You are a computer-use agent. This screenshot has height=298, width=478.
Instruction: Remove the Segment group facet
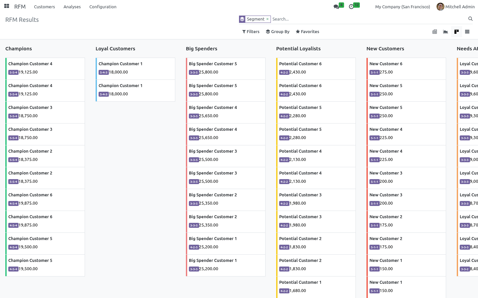point(268,19)
